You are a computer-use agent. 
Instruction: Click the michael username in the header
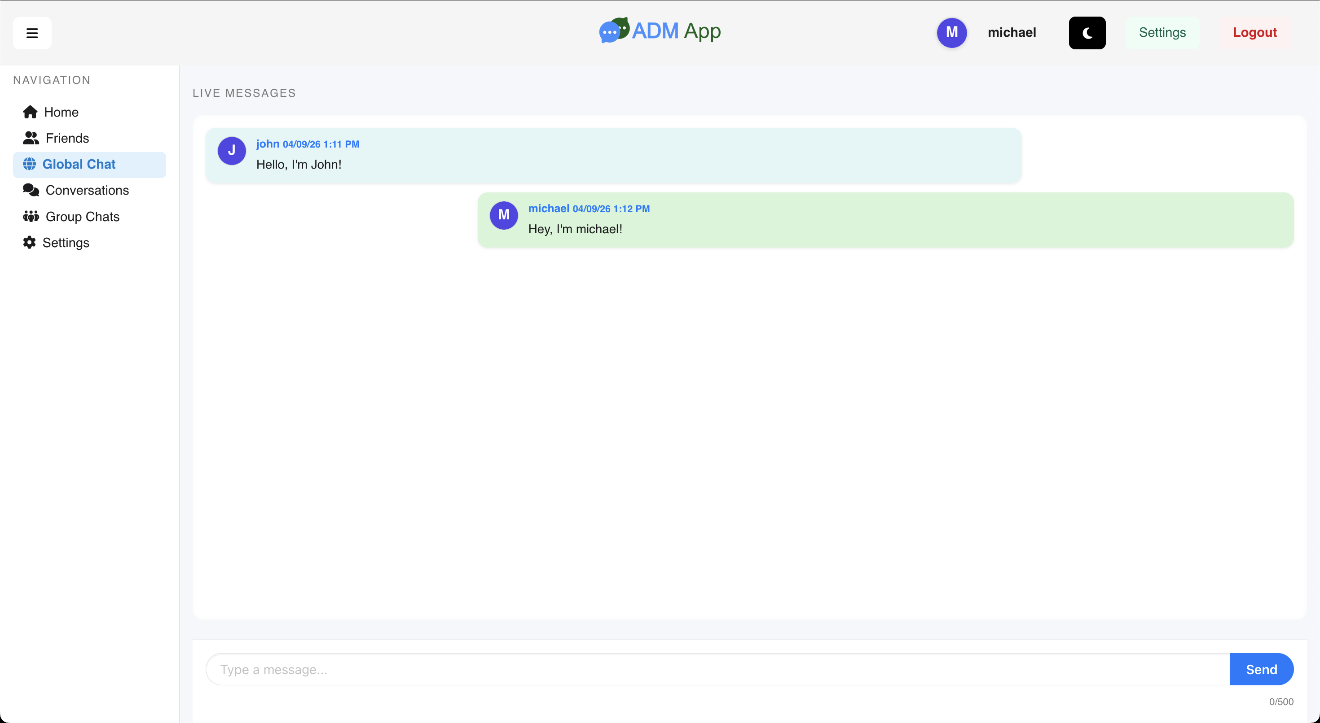[1011, 32]
